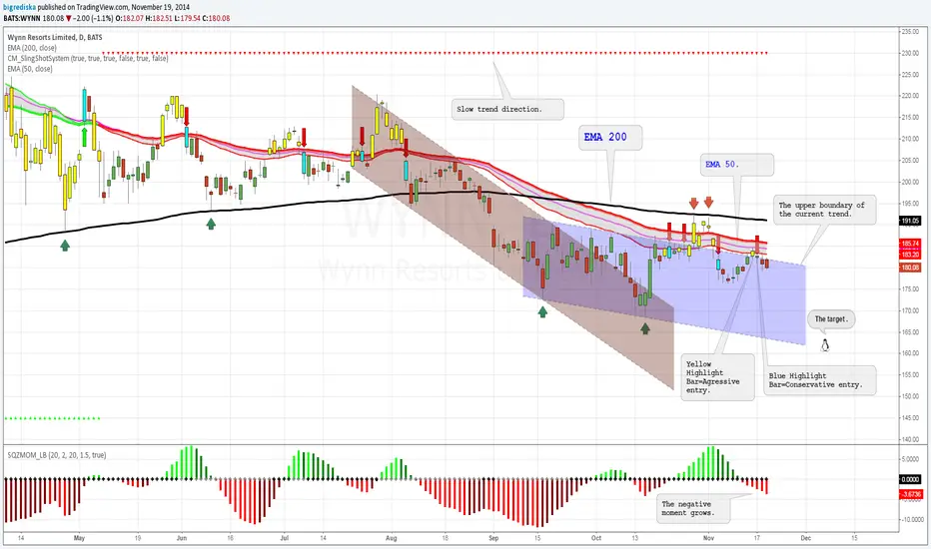Click the H:182.51 high value in header
This screenshot has height=549, width=931.
click(159, 18)
